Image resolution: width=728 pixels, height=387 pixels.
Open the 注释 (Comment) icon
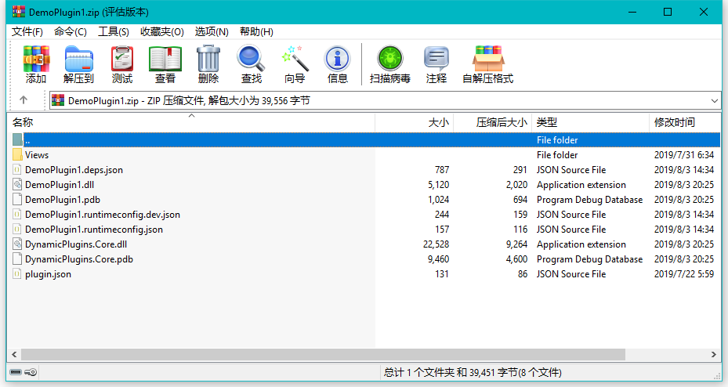click(436, 60)
